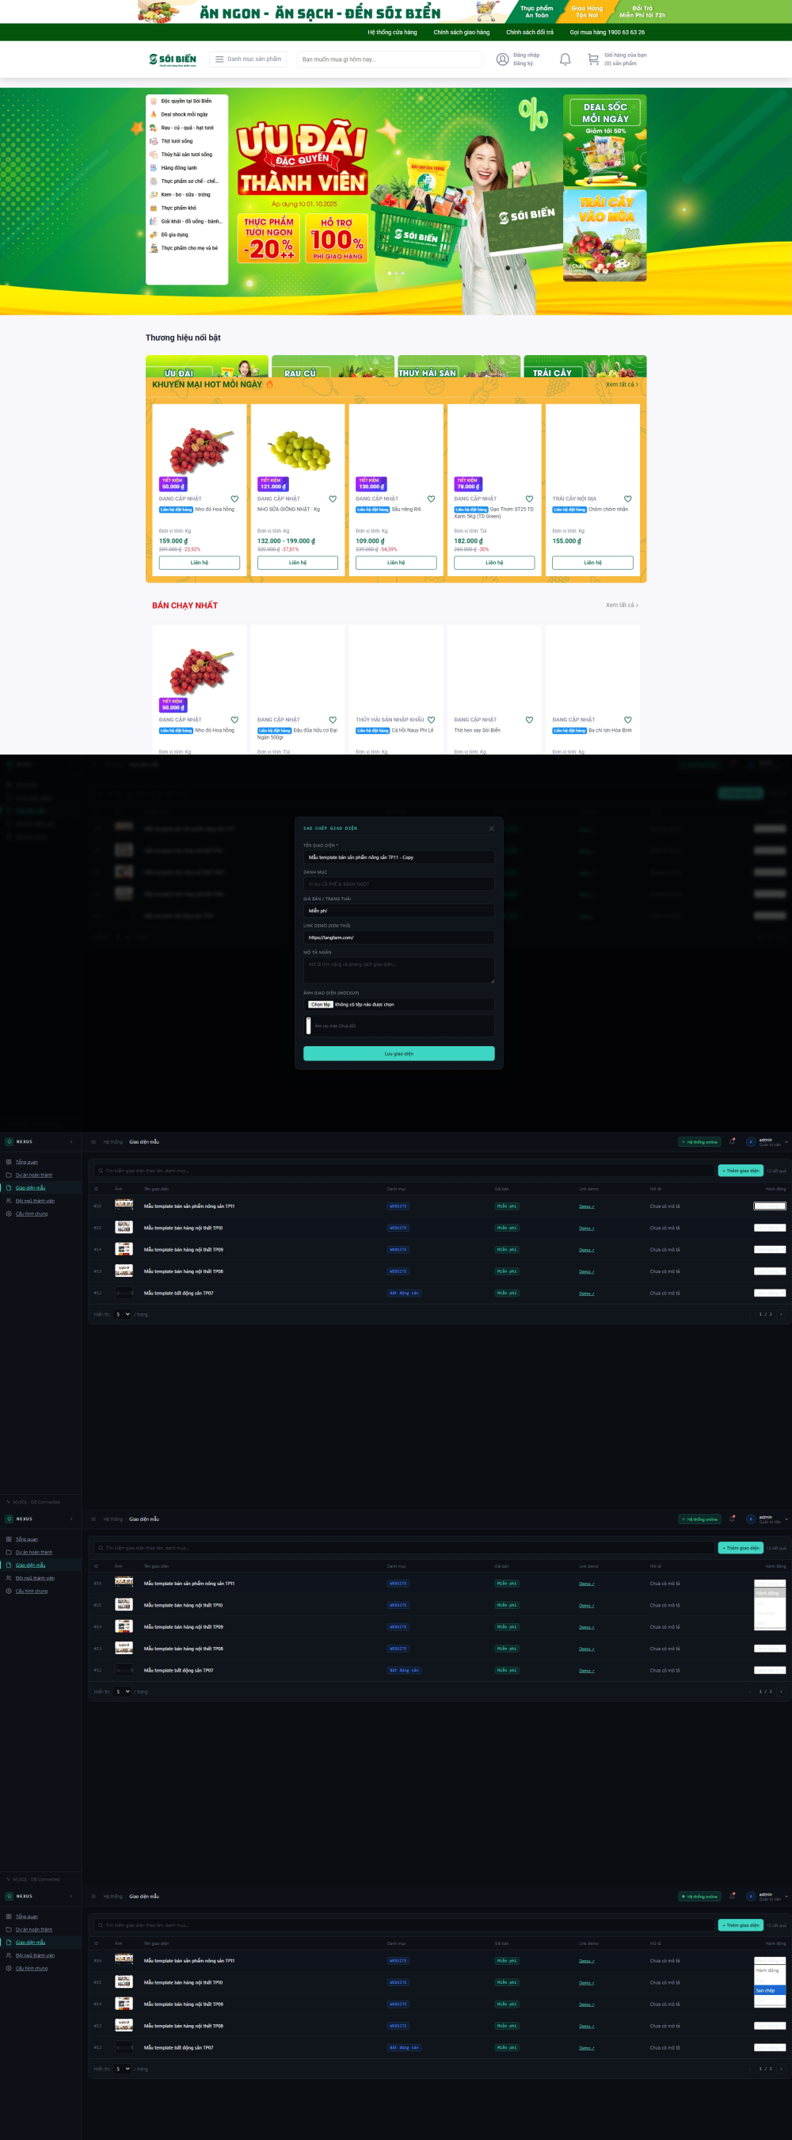792x2140 pixels.
Task: Focus the Danh mục field in dialog
Action: point(398,884)
